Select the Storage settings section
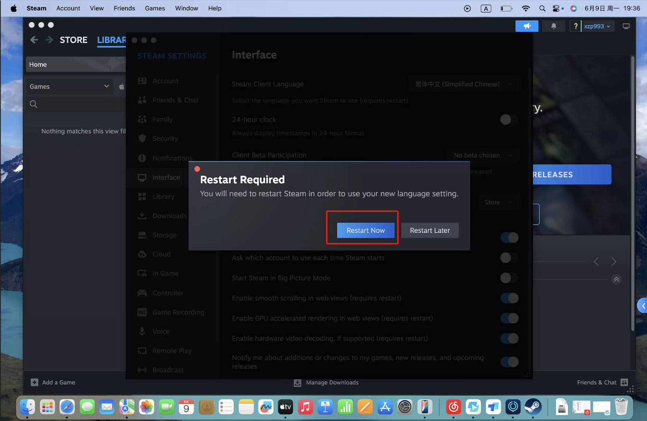The height and width of the screenshot is (421, 647). pyautogui.click(x=164, y=235)
